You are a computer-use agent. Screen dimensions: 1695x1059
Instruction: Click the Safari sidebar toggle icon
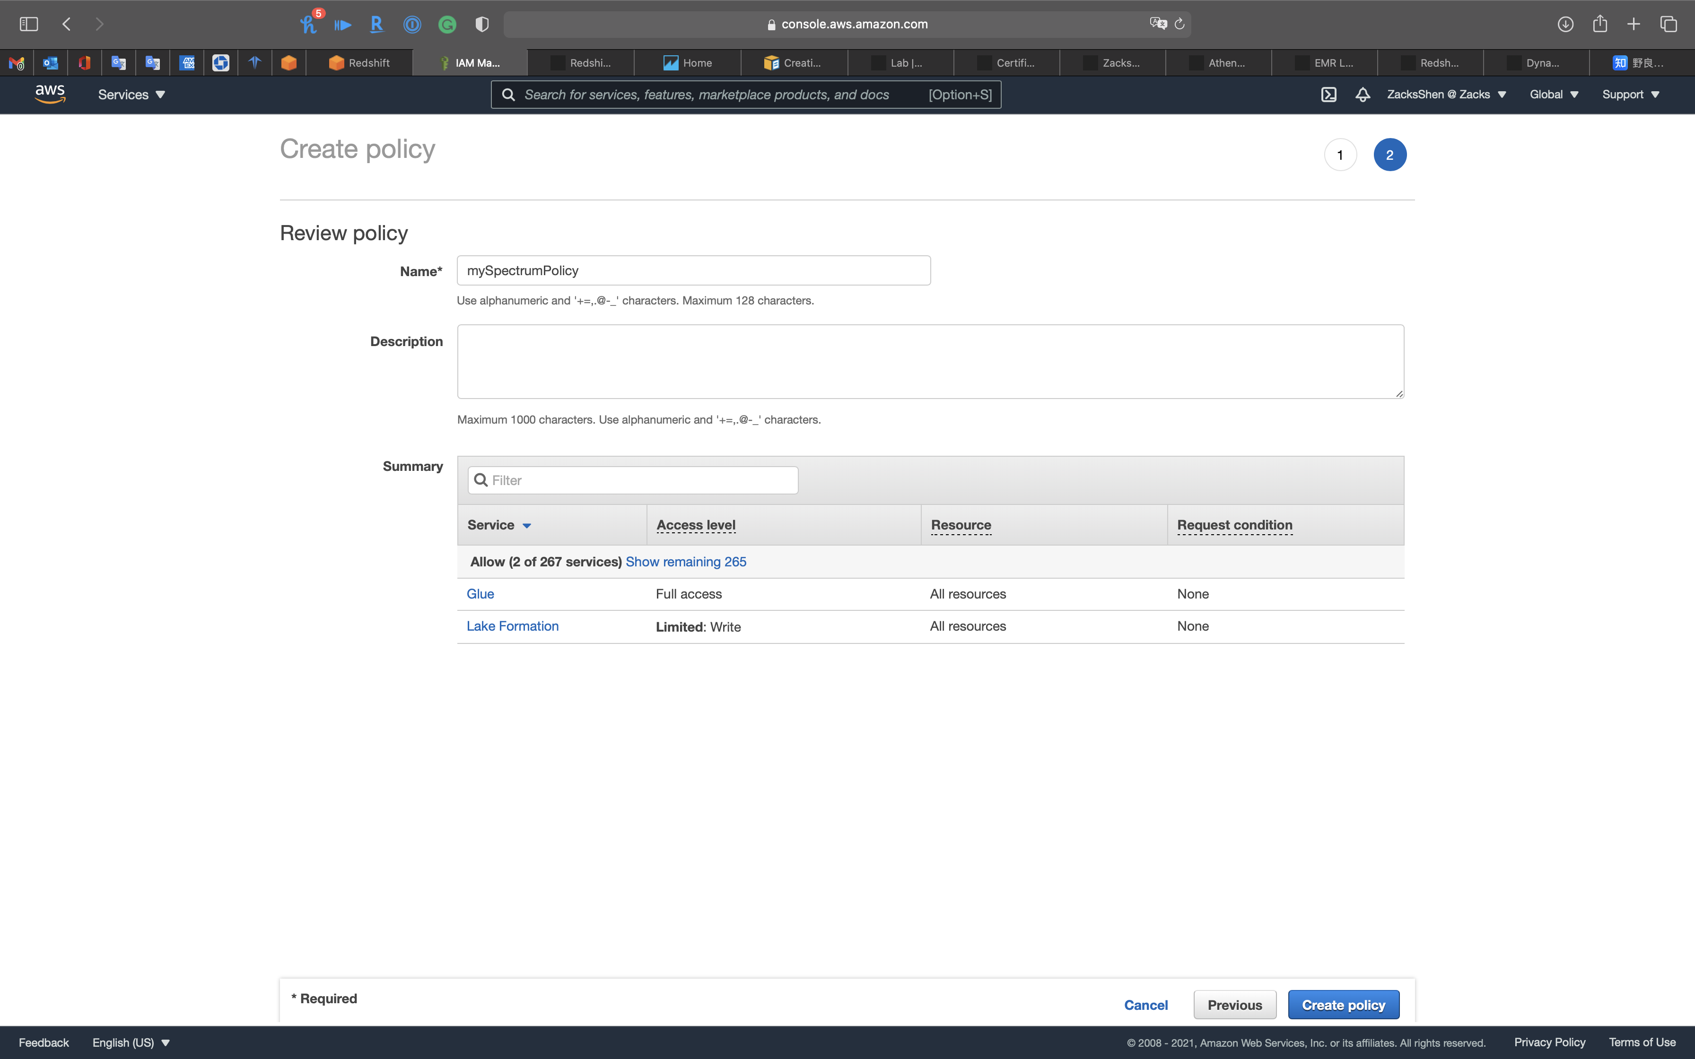pos(29,25)
